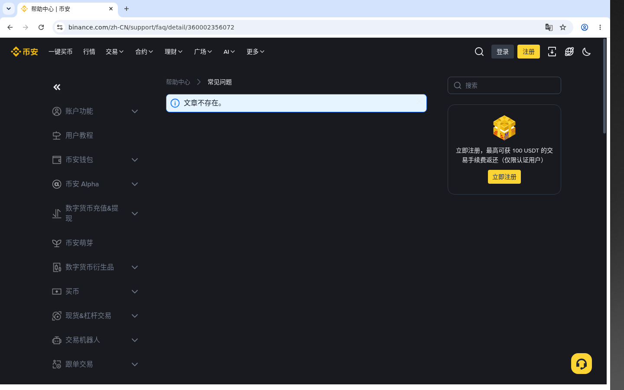Click the 账户功能 user icon
The width and height of the screenshot is (624, 390).
(57, 111)
